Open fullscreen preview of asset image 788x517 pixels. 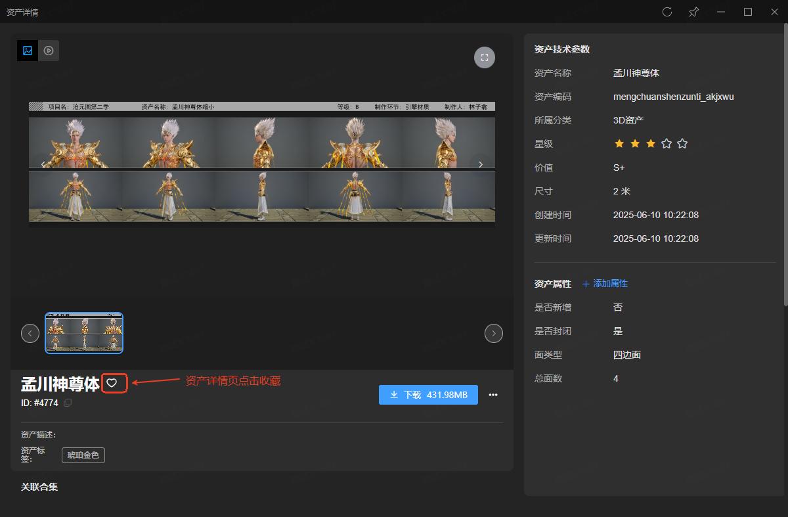pyautogui.click(x=485, y=57)
